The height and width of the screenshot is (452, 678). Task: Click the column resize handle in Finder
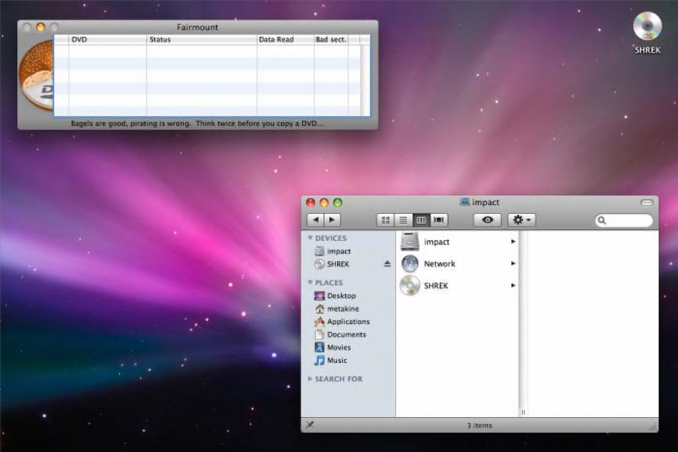tap(523, 412)
